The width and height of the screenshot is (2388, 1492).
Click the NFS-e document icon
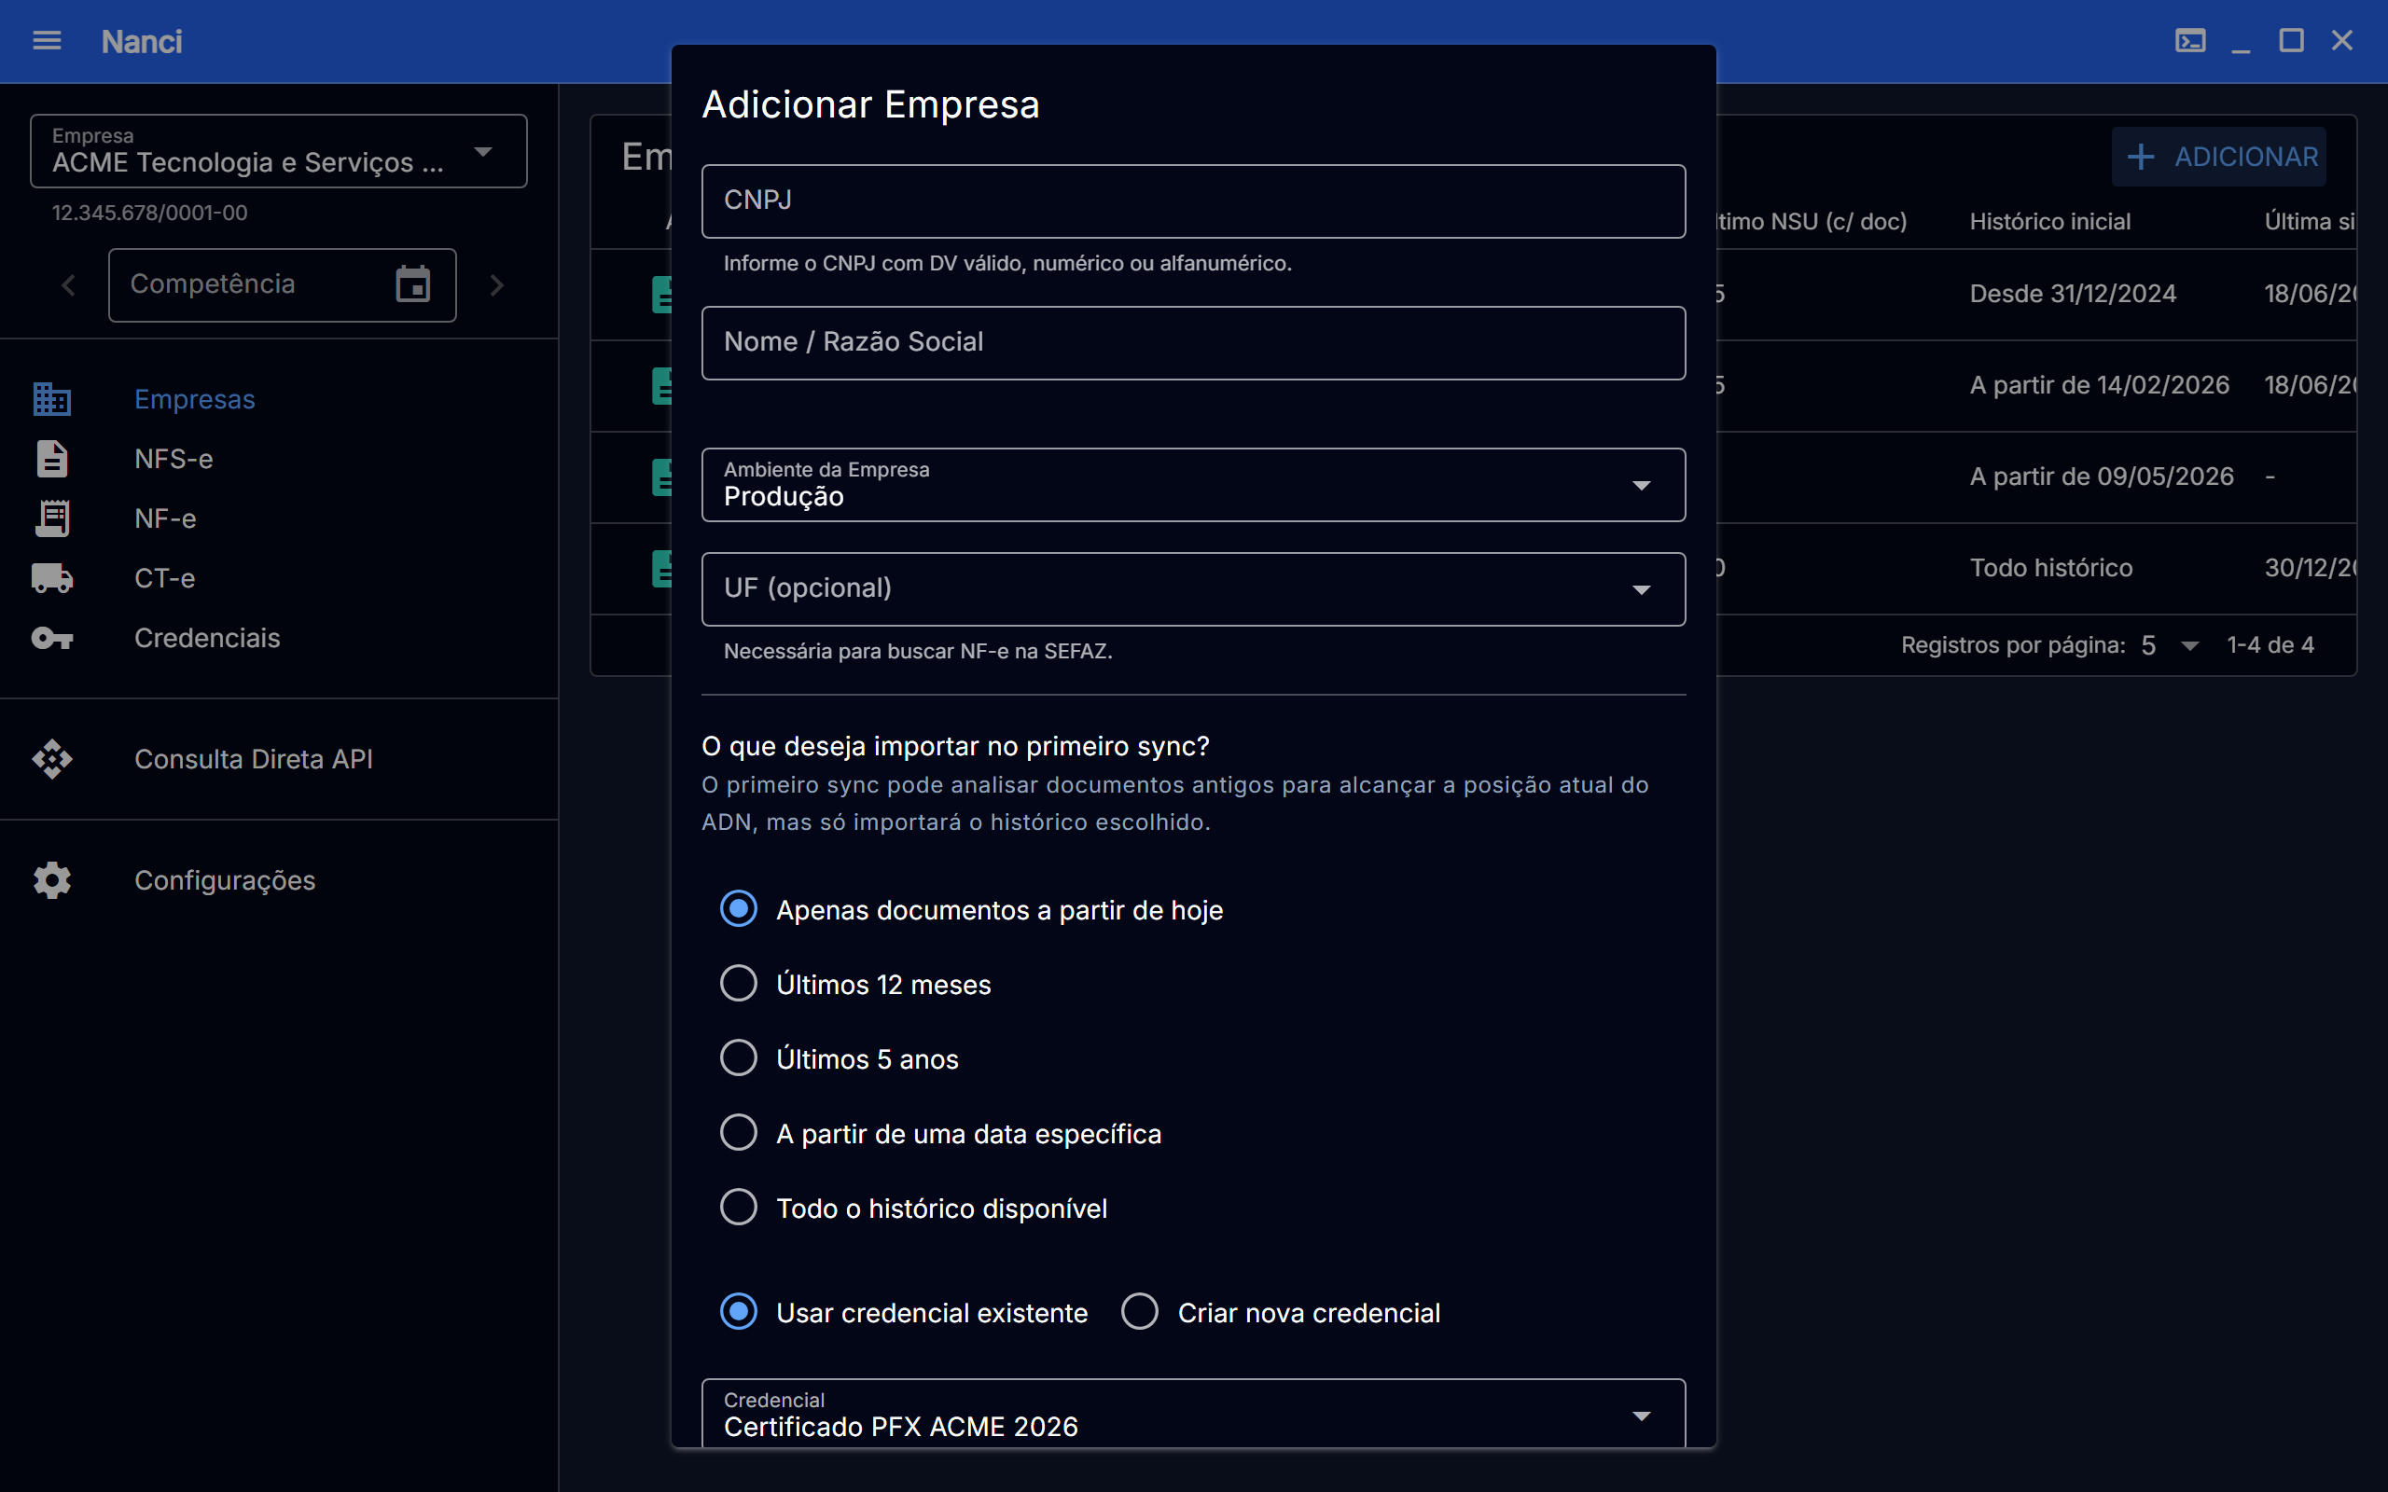[51, 459]
